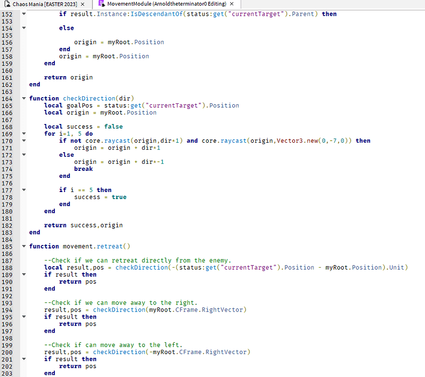Viewport: 425px width, 377px height.
Task: Collapse the checkDirection function at line 164
Action: coord(23,98)
